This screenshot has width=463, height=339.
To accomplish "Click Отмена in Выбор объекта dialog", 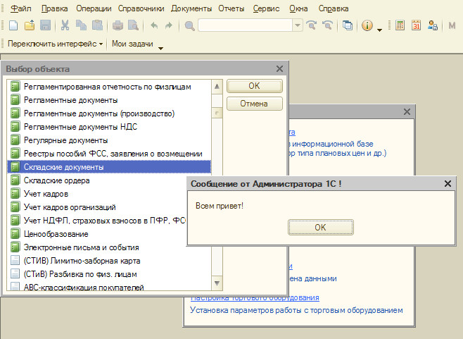I will pyautogui.click(x=254, y=104).
